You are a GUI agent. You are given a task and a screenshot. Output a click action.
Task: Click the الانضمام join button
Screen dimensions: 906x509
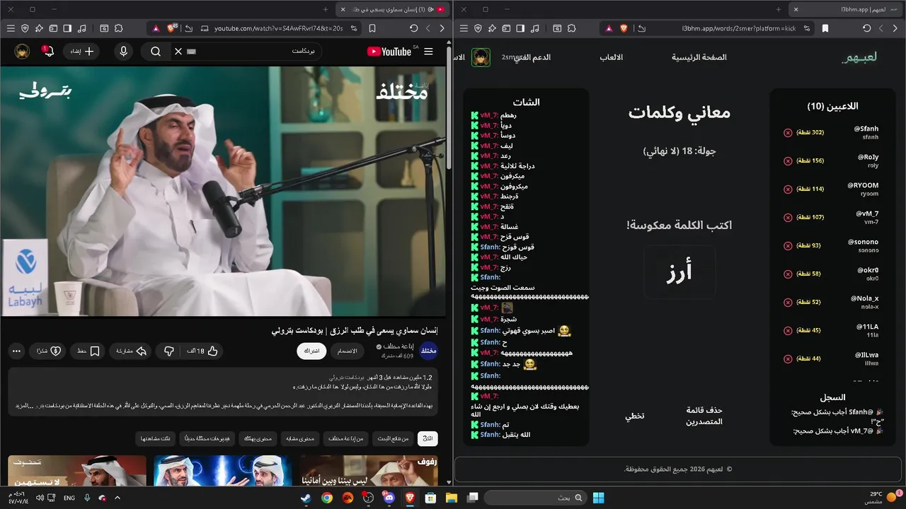(x=346, y=351)
